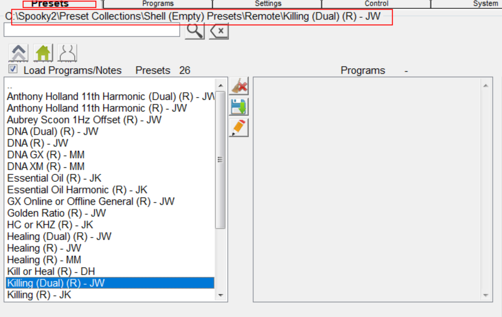Select the Healing (Dual) (R) - JW preset

pos(59,236)
